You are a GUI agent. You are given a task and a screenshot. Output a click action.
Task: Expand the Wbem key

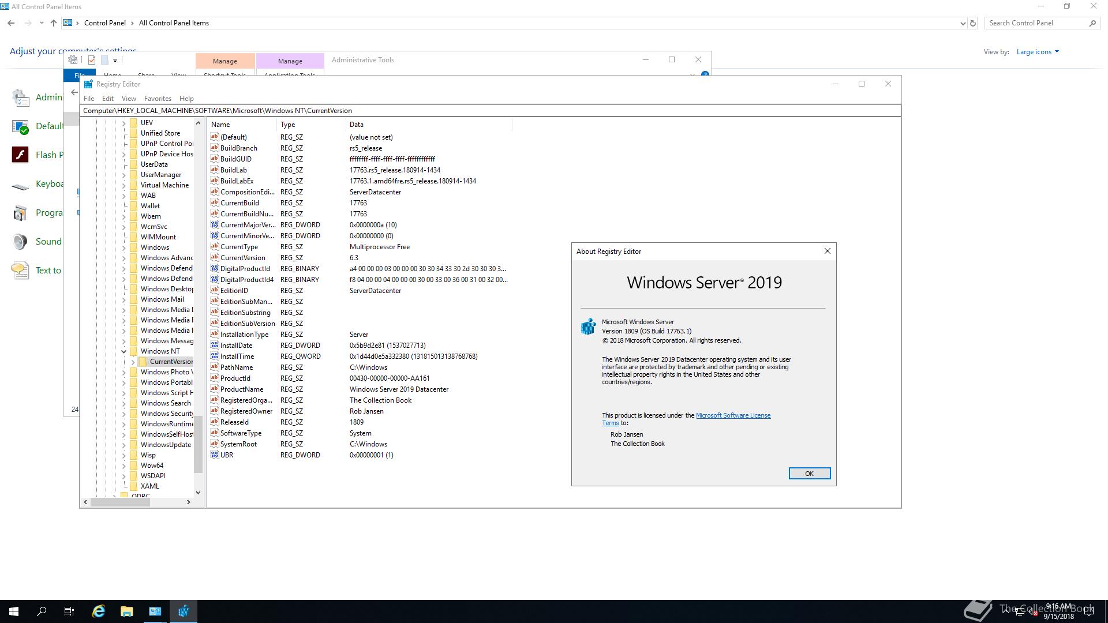[124, 216]
